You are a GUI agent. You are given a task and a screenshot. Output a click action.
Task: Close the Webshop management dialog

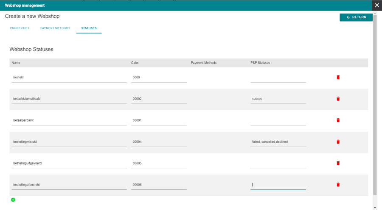tap(377, 6)
